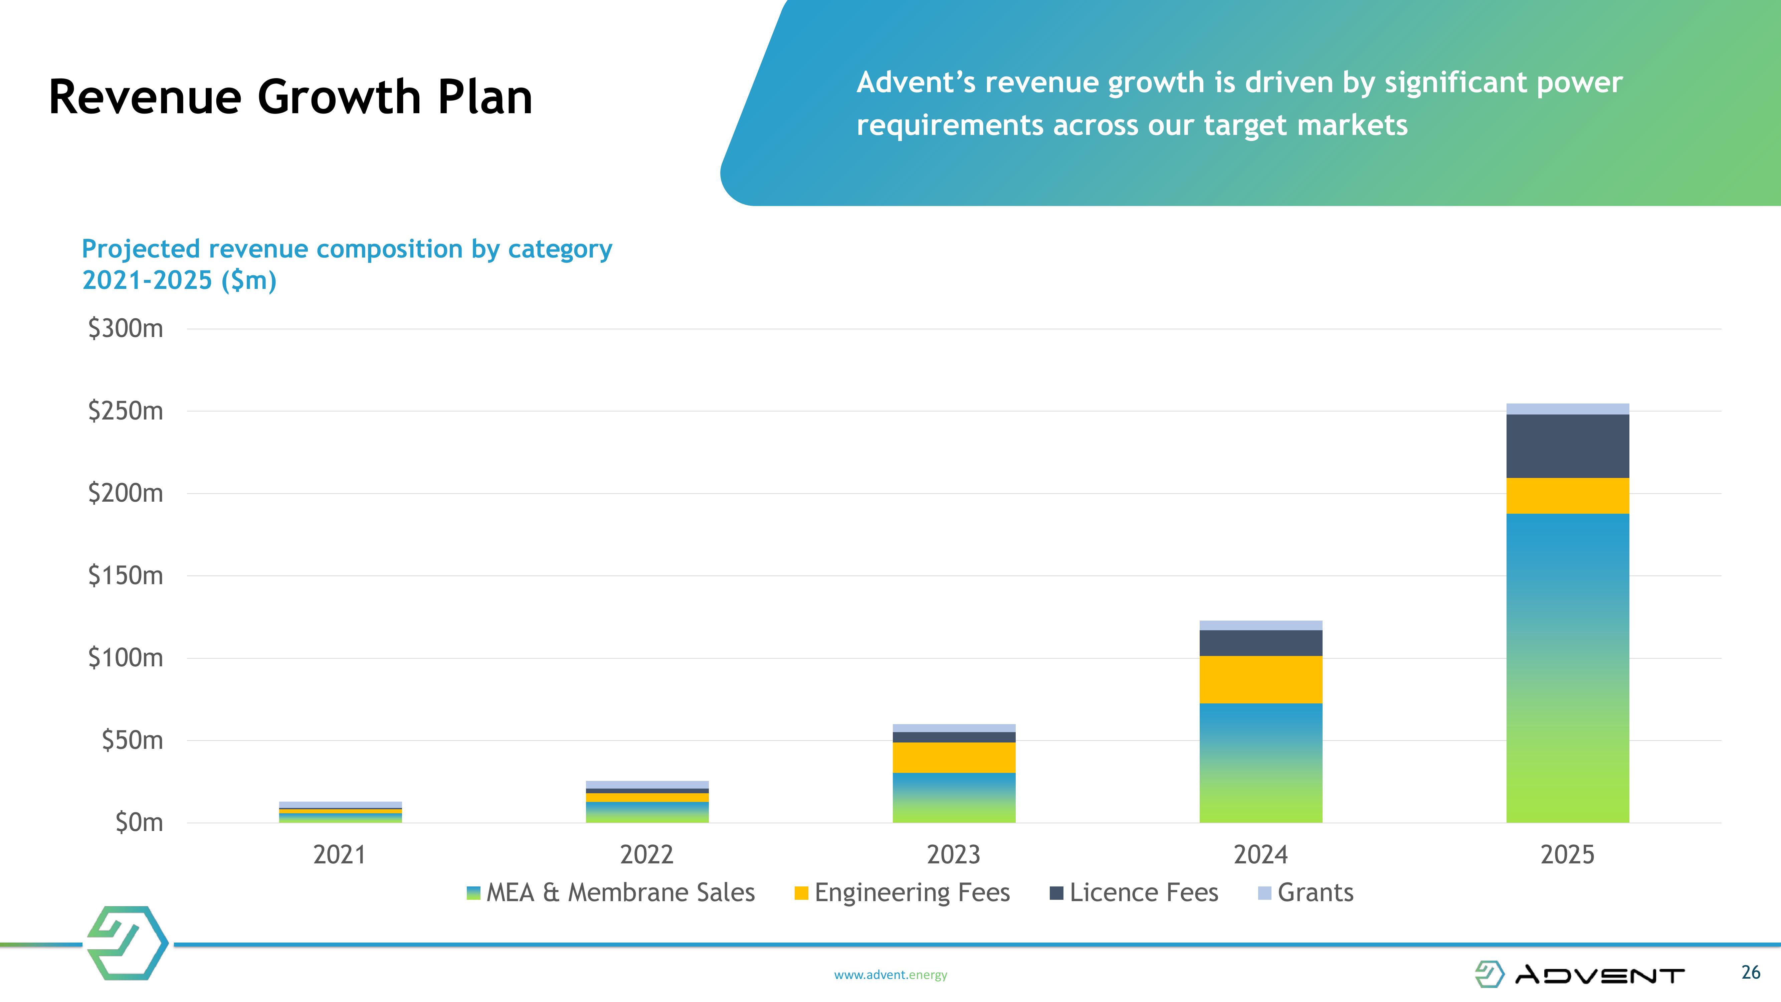
Task: Click the 2024 Licence Fees dark segment
Action: pos(1260,643)
